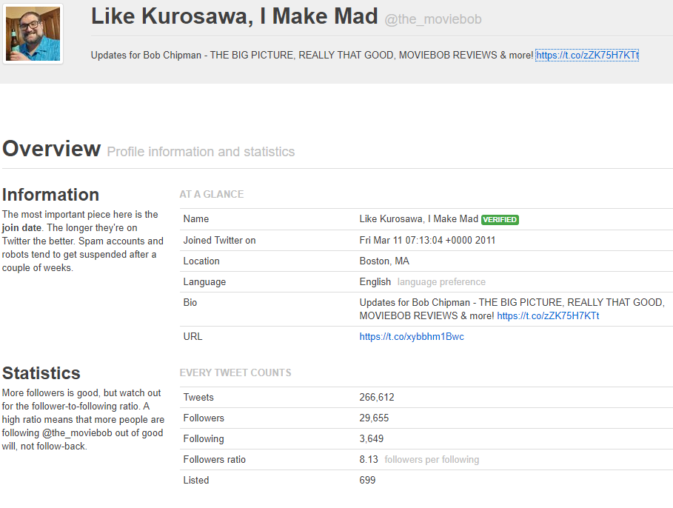Click the AT A GLANCE section label
Image resolution: width=673 pixels, height=508 pixels.
click(212, 195)
